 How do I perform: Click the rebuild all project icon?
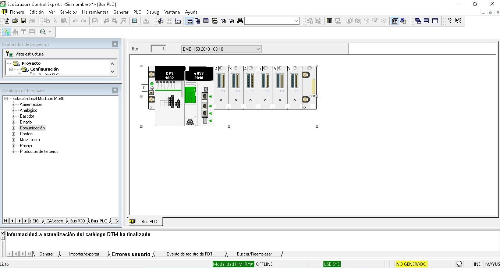point(178,21)
